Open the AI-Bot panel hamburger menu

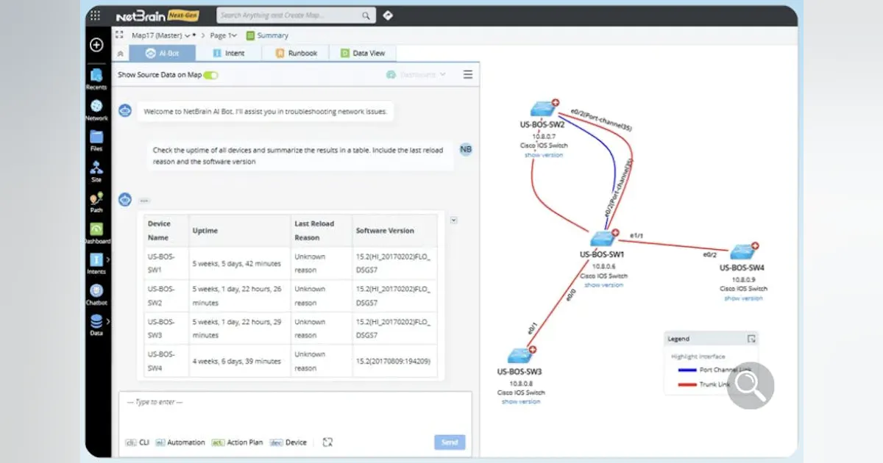468,73
